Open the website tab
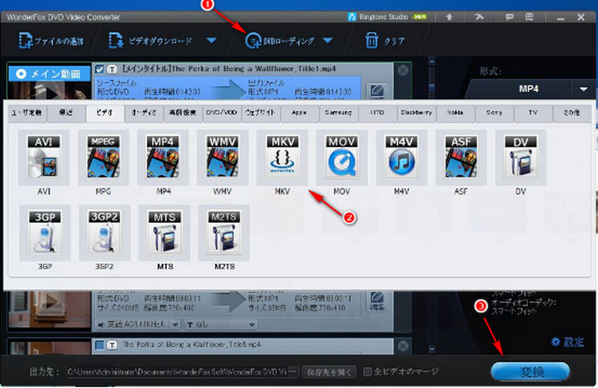Image resolution: width=598 pixels, height=388 pixels. point(260,113)
